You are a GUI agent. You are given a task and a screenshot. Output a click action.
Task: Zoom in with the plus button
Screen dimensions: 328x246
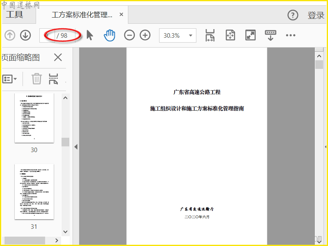tap(145, 35)
